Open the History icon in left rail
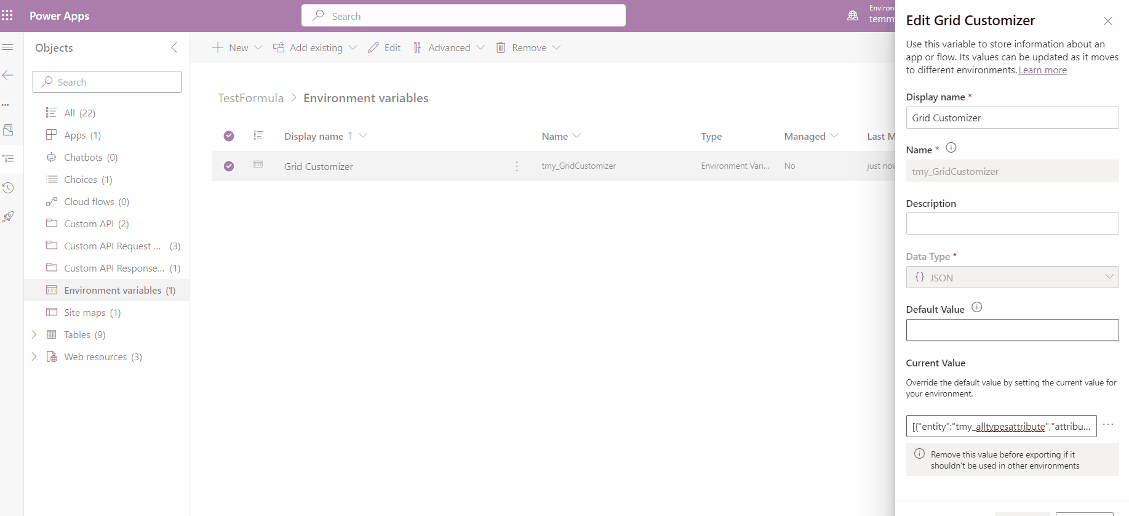This screenshot has width=1129, height=516. tap(8, 188)
